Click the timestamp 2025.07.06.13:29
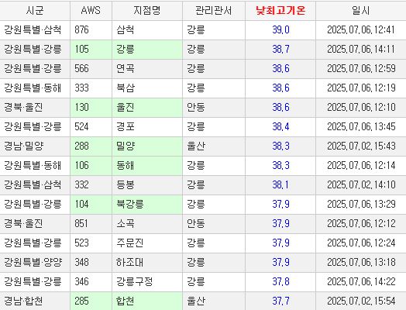The height and width of the screenshot is (310, 406). pyautogui.click(x=361, y=205)
